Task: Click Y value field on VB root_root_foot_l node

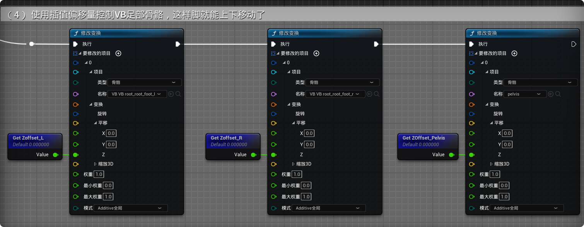Action: tap(111, 145)
